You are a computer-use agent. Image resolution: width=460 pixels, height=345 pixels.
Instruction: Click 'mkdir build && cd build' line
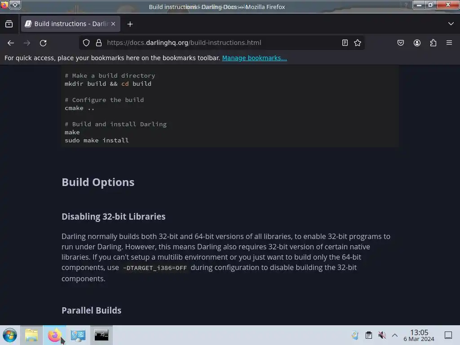click(x=108, y=84)
